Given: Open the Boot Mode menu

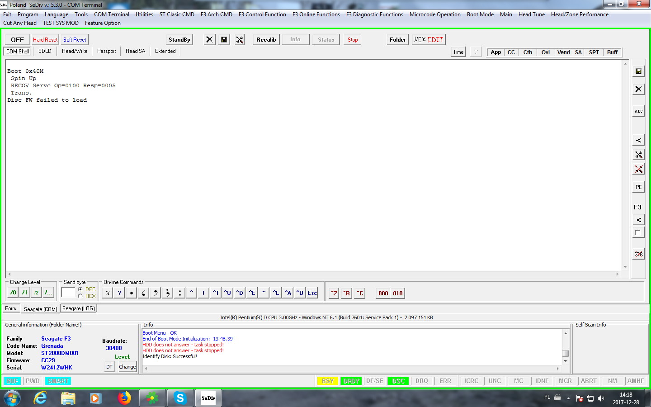Looking at the screenshot, I should pos(480,14).
